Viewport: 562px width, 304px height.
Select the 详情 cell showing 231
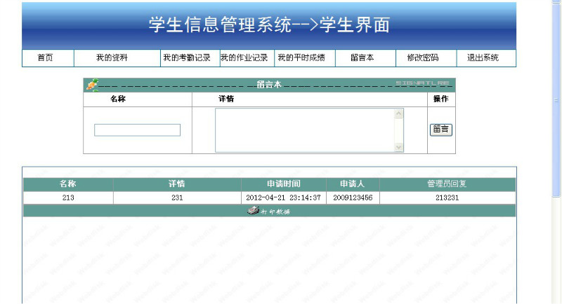click(x=177, y=198)
